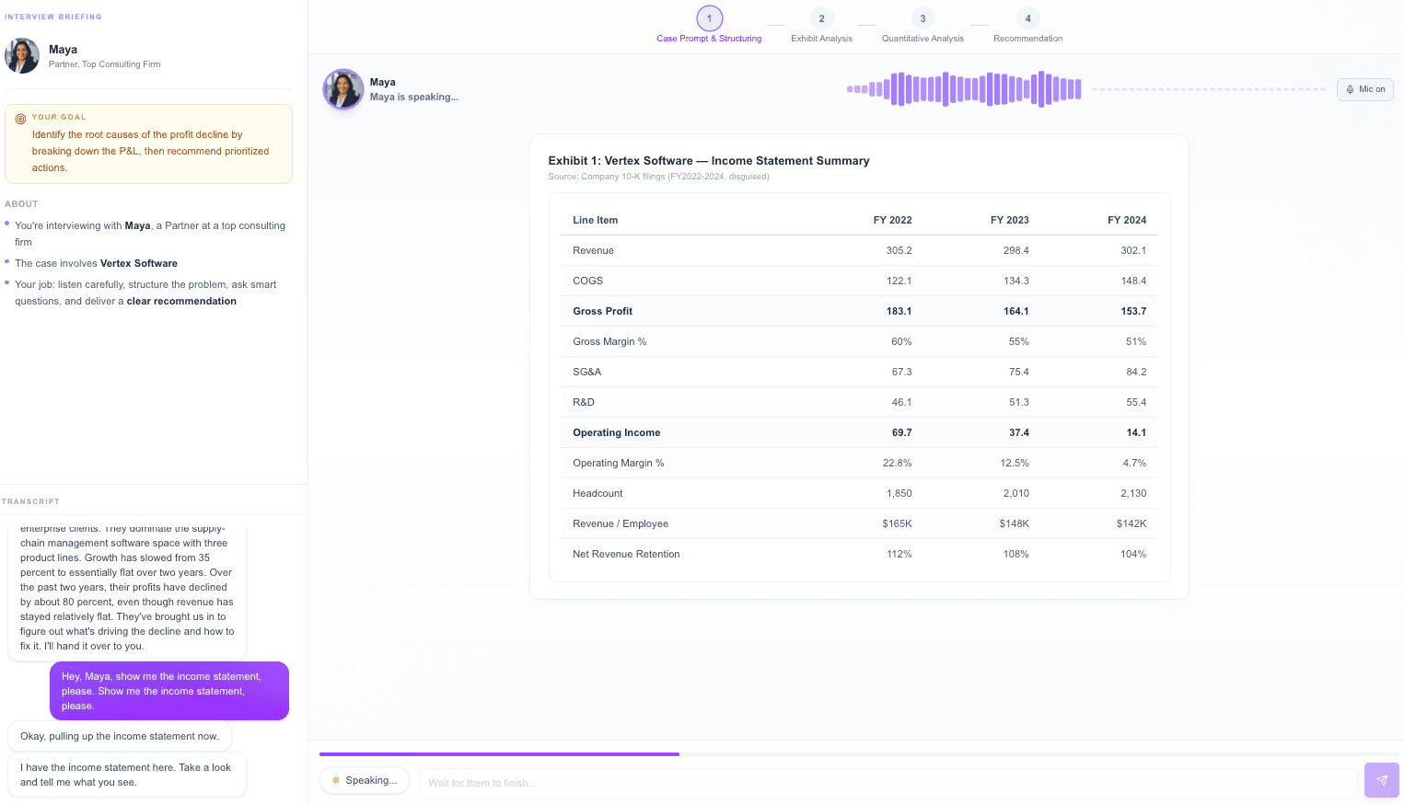Viewport: 1404px width, 804px height.
Task: Click the send message arrow icon
Action: coord(1381,780)
